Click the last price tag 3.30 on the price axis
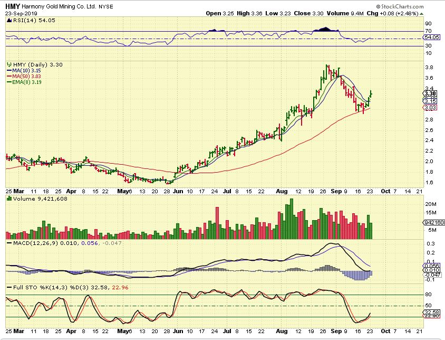Viewport: 445px width, 340px height. pyautogui.click(x=430, y=93)
